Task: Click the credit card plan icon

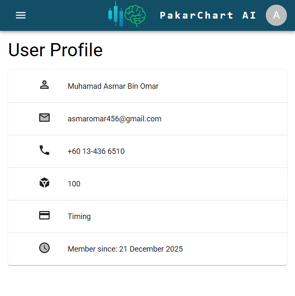Action: coord(44,215)
